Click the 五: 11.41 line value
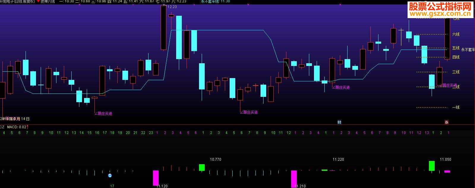The width and height of the screenshot is (475, 188). 130,1
